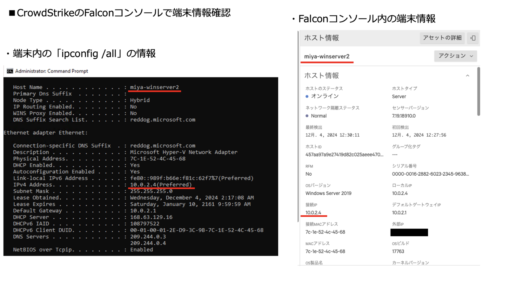The width and height of the screenshot is (510, 286).
Task: Click the ホスト情報 panel header title
Action: pos(321,38)
